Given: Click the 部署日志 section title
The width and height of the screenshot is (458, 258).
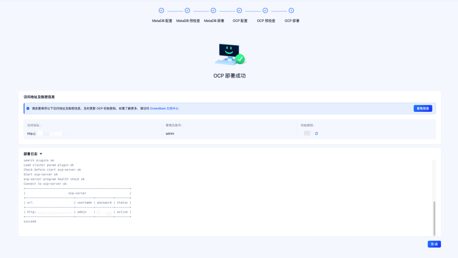Looking at the screenshot, I should click(31, 154).
